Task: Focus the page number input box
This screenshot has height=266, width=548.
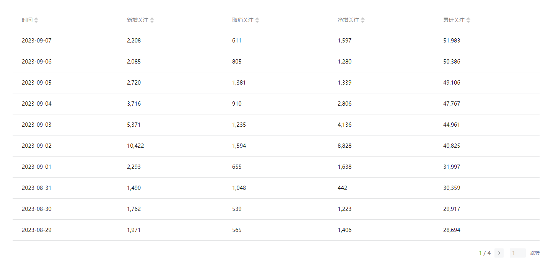Action: point(518,253)
